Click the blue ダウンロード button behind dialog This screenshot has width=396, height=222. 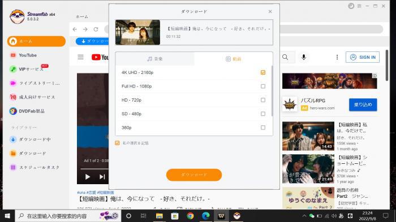(92, 41)
